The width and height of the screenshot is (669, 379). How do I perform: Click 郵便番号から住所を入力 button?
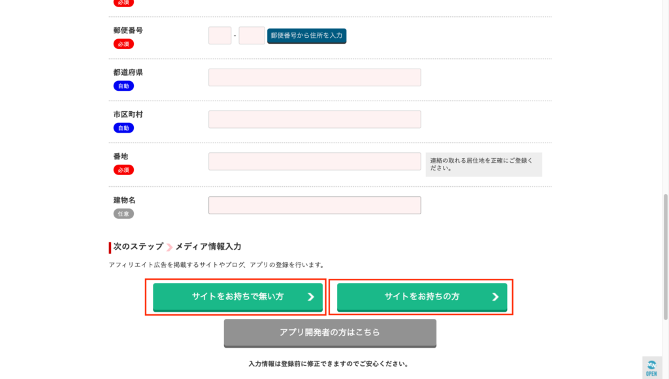click(307, 36)
